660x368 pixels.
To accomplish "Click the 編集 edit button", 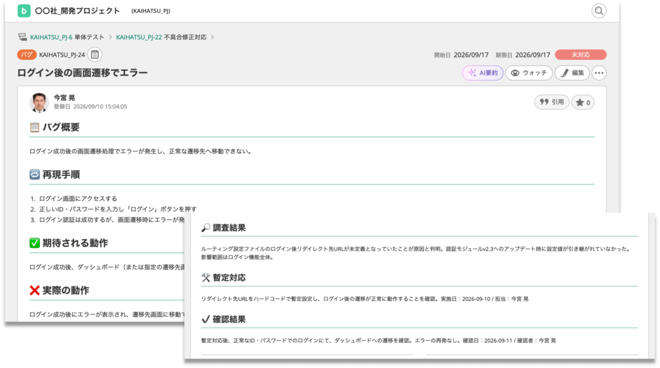I will coord(572,73).
